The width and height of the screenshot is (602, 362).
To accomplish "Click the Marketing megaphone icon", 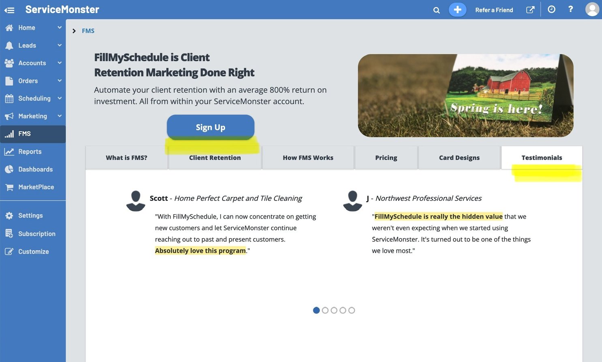I will 9,116.
